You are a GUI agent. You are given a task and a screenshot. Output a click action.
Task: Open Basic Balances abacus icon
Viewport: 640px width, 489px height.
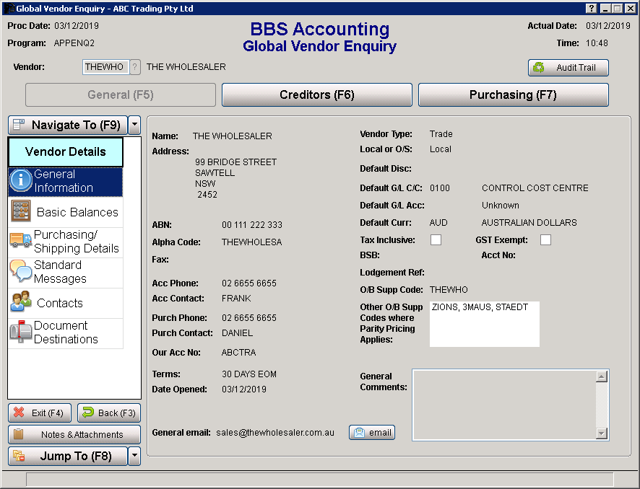pyautogui.click(x=21, y=212)
